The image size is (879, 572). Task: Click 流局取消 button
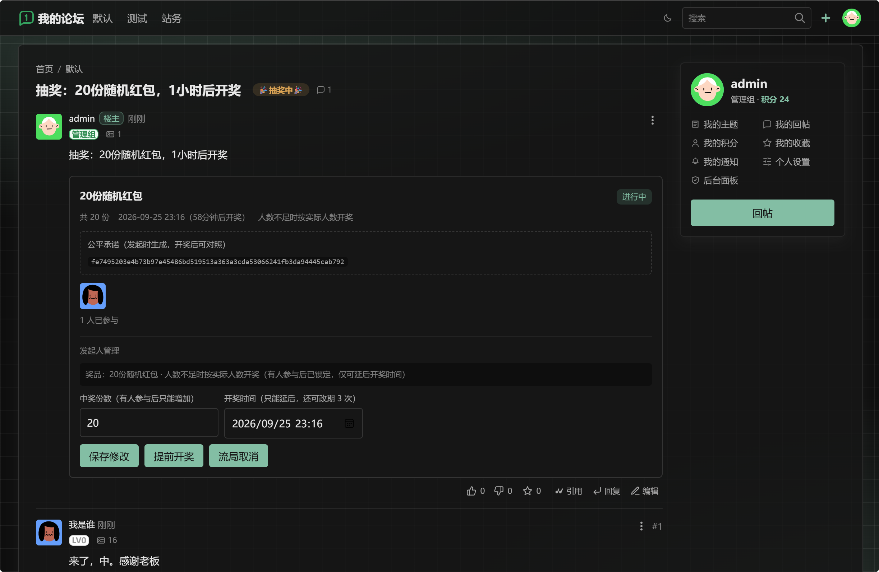239,456
